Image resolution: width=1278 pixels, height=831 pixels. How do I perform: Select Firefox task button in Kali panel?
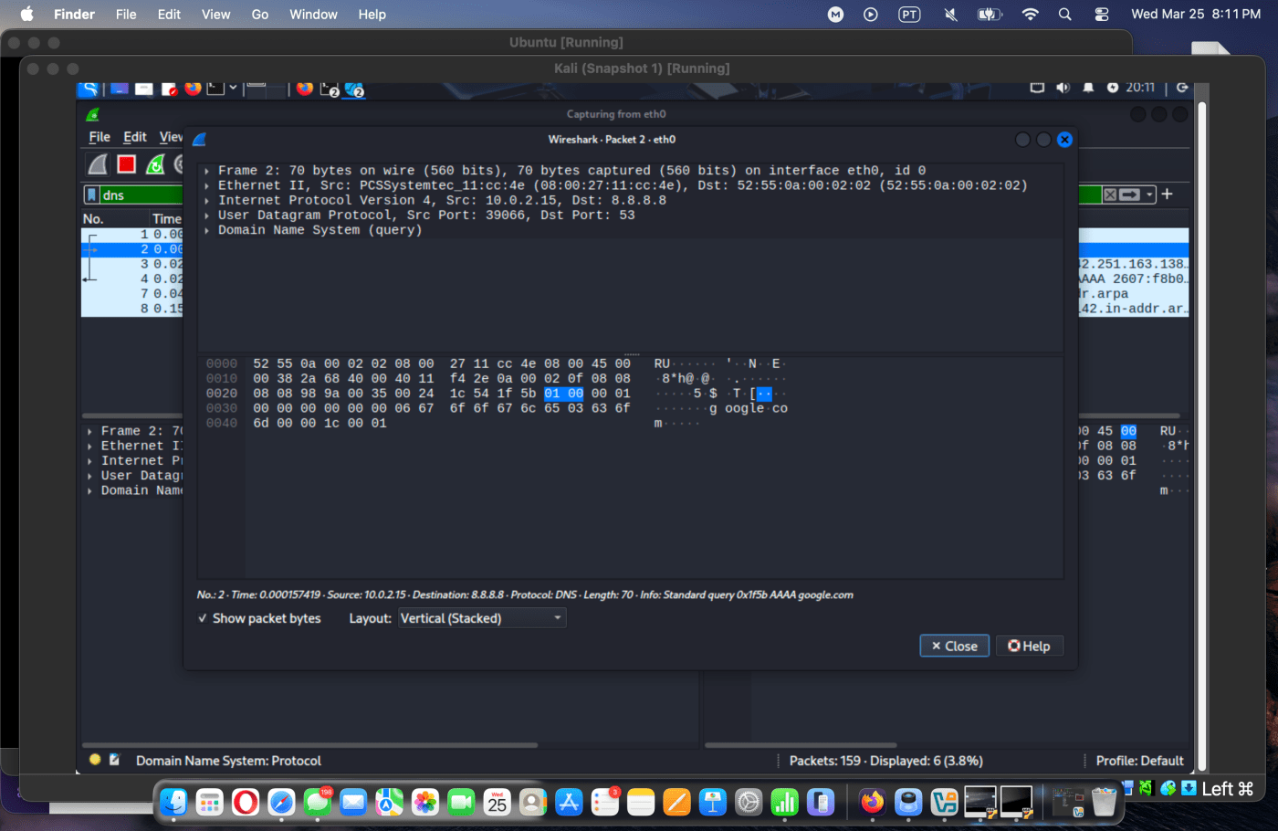(x=305, y=89)
